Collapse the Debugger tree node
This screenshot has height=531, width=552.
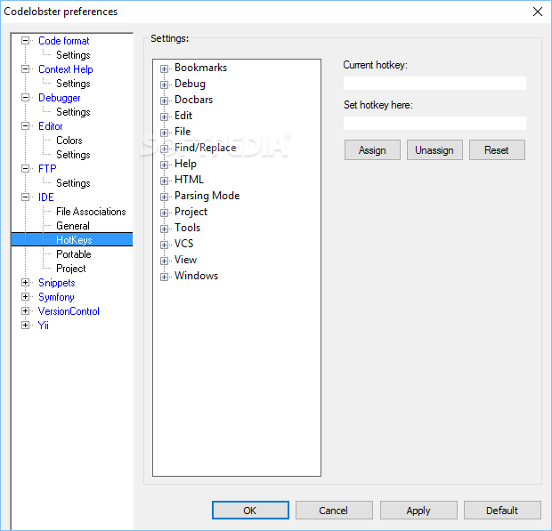point(25,98)
